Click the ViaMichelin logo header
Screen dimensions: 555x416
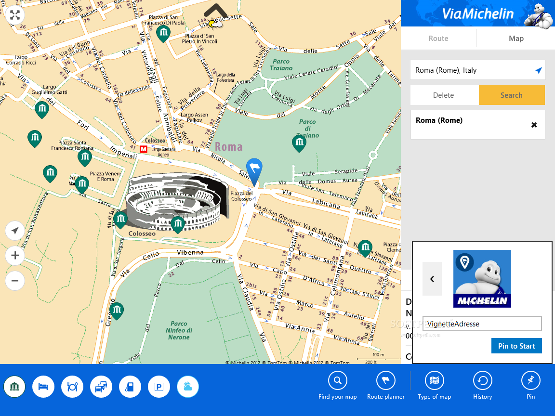point(477,13)
